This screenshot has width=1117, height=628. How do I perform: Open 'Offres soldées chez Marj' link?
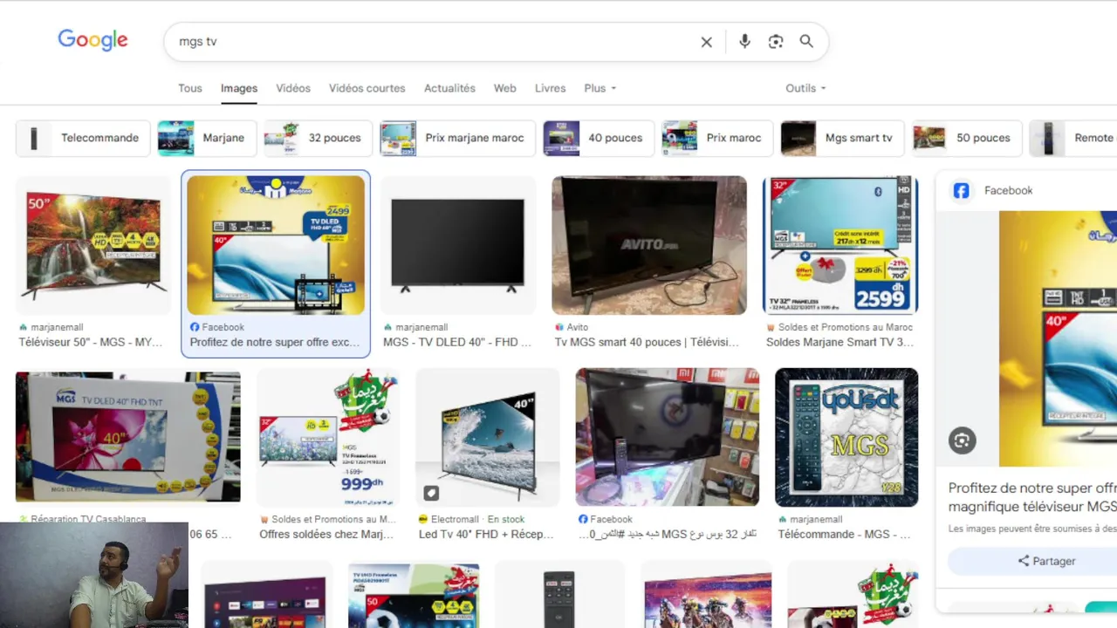point(326,535)
